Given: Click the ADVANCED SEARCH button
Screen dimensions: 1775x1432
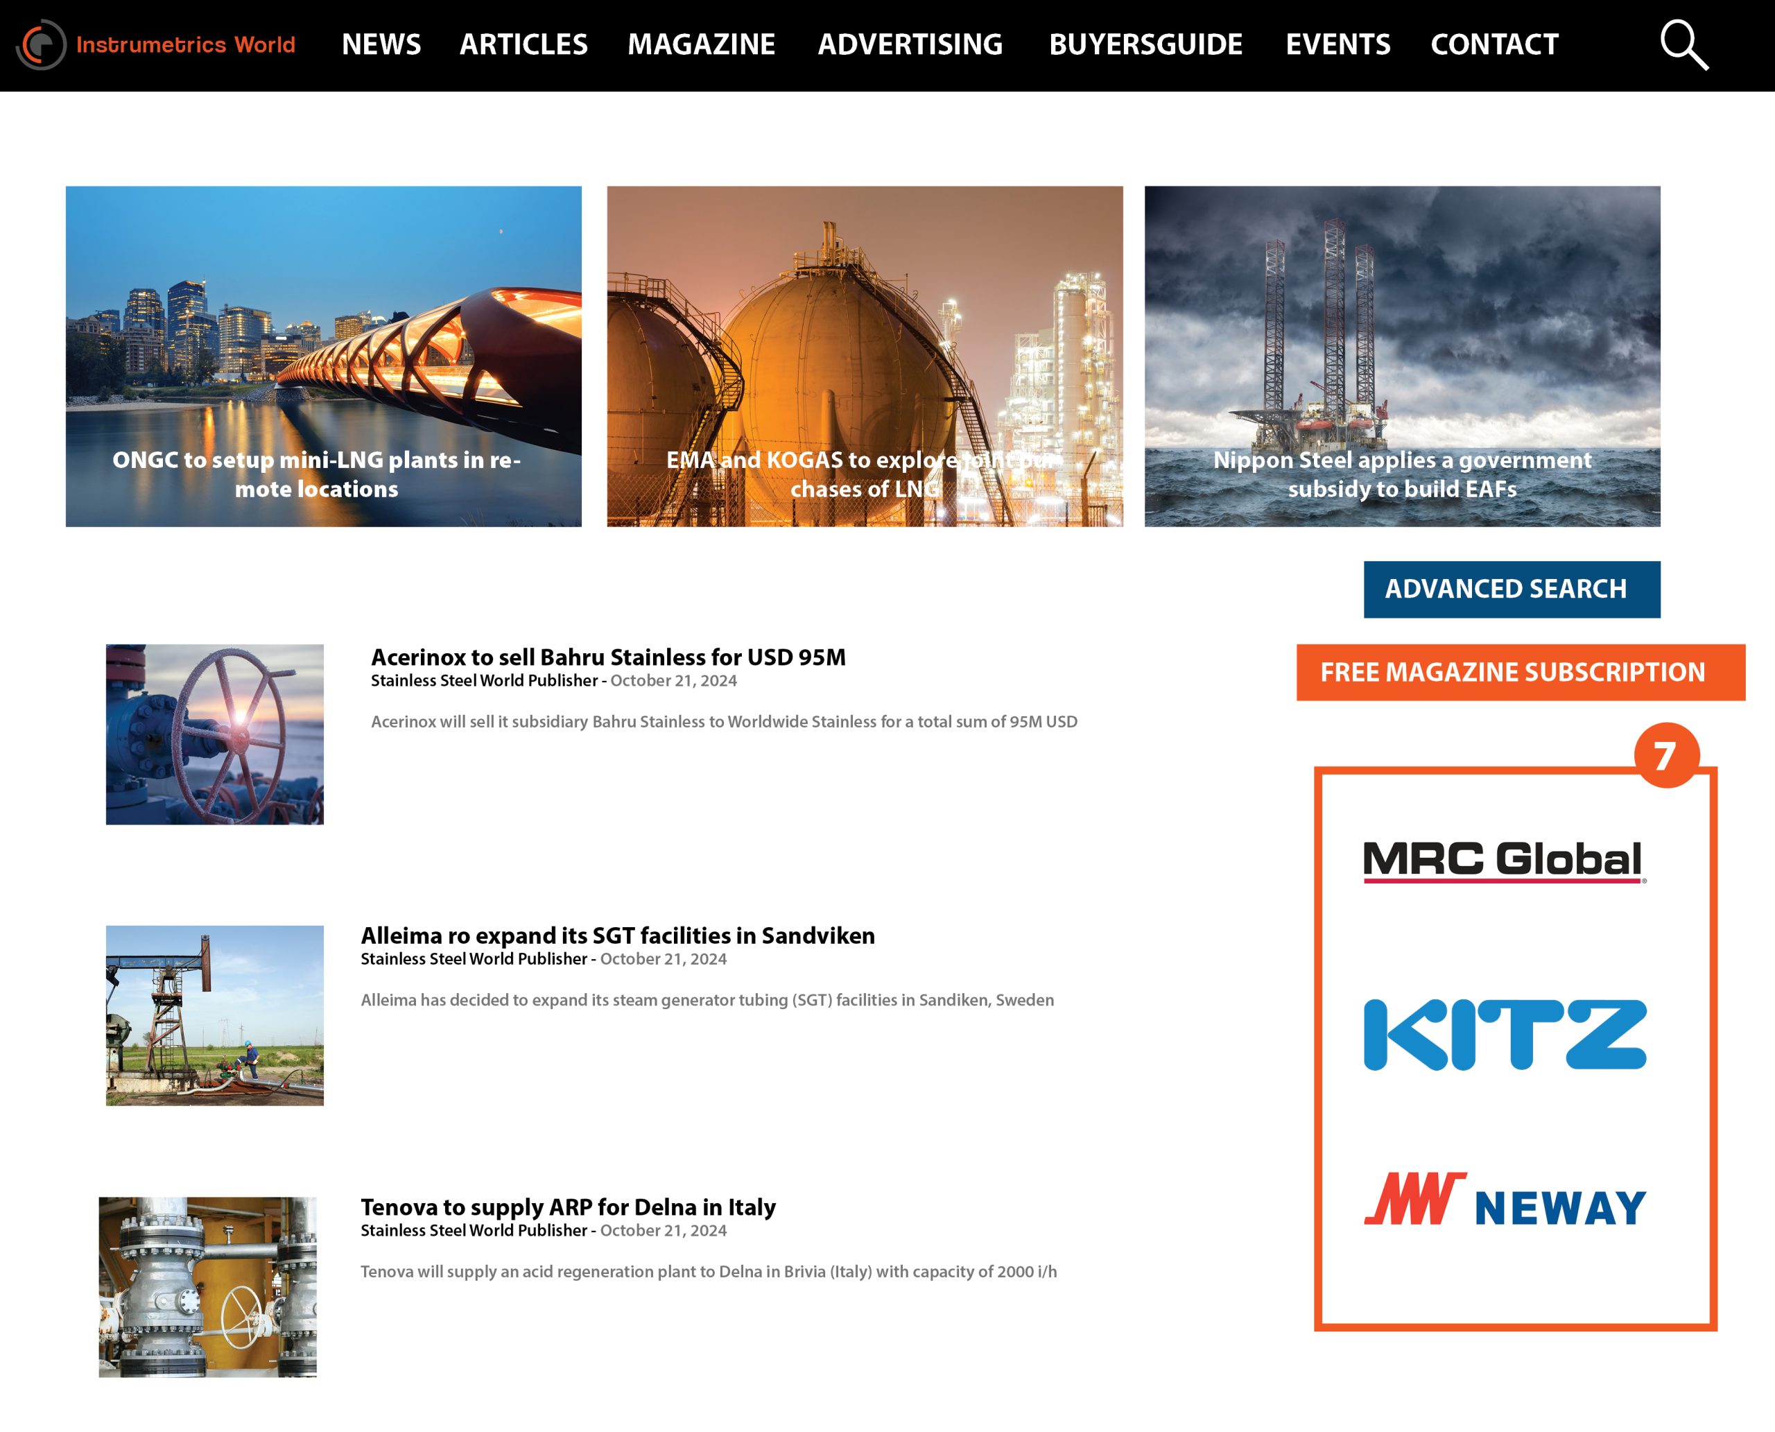Looking at the screenshot, I should (1511, 589).
